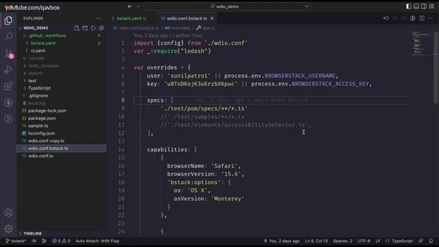The height and width of the screenshot is (247, 439).
Task: Toggle primary sidebar layout icon
Action: [x=409, y=6]
